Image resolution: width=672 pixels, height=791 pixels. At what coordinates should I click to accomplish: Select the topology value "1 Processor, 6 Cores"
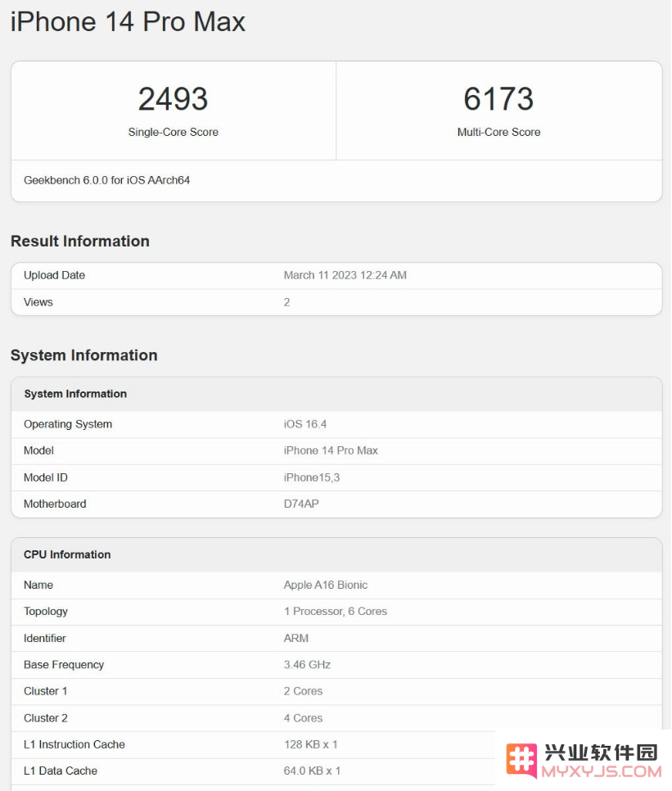[x=336, y=612]
